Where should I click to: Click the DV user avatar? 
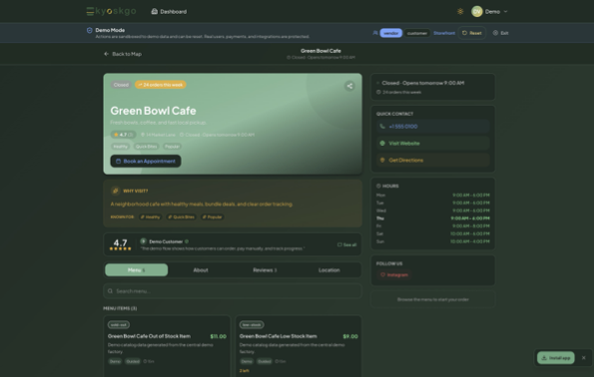click(x=476, y=11)
